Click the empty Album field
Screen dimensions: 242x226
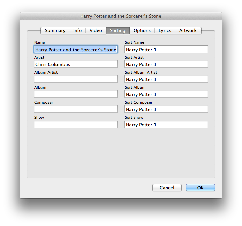[76, 94]
